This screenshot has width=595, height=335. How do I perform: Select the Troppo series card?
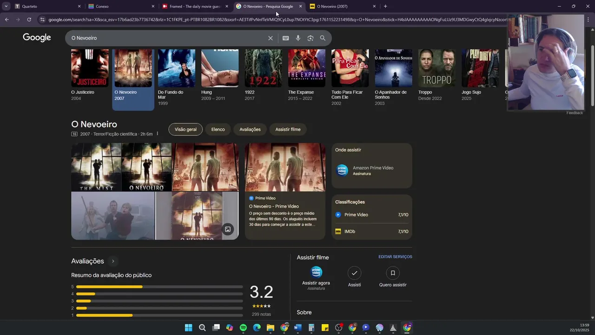pyautogui.click(x=437, y=75)
